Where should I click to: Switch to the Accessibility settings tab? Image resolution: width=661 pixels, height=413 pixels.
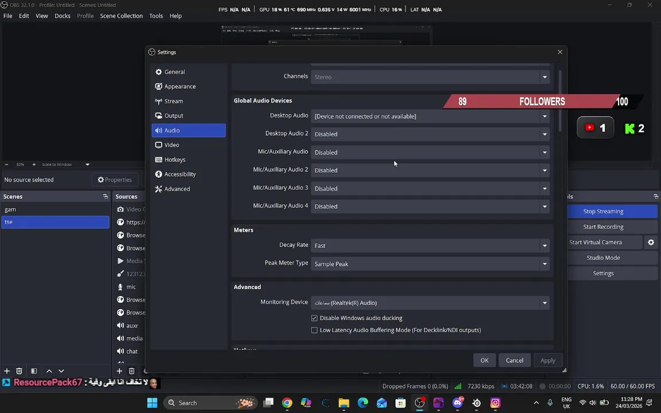pyautogui.click(x=188, y=174)
